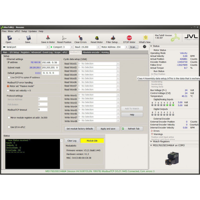
Task: Click the green refresh icon on Refresh Tab
Action: (x=123, y=129)
